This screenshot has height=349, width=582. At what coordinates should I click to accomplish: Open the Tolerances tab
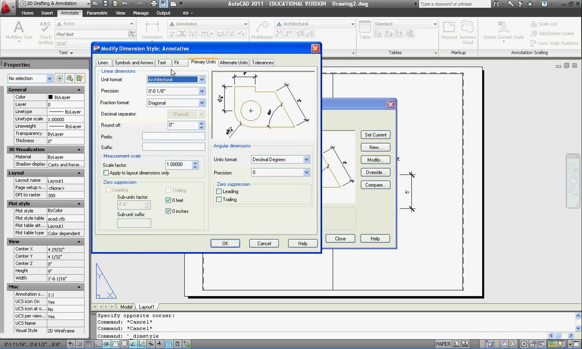[262, 63]
